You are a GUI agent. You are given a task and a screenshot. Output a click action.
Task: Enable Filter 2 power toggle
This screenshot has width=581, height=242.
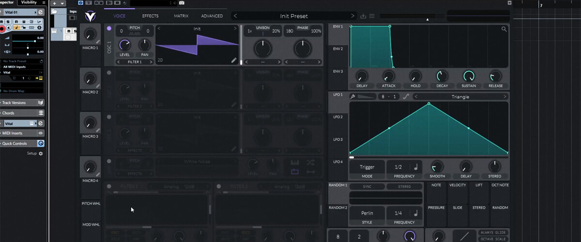(219, 186)
